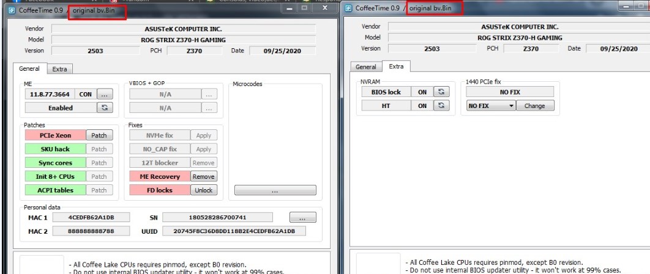
Task: Click Model field in left window
Action: click(184, 40)
